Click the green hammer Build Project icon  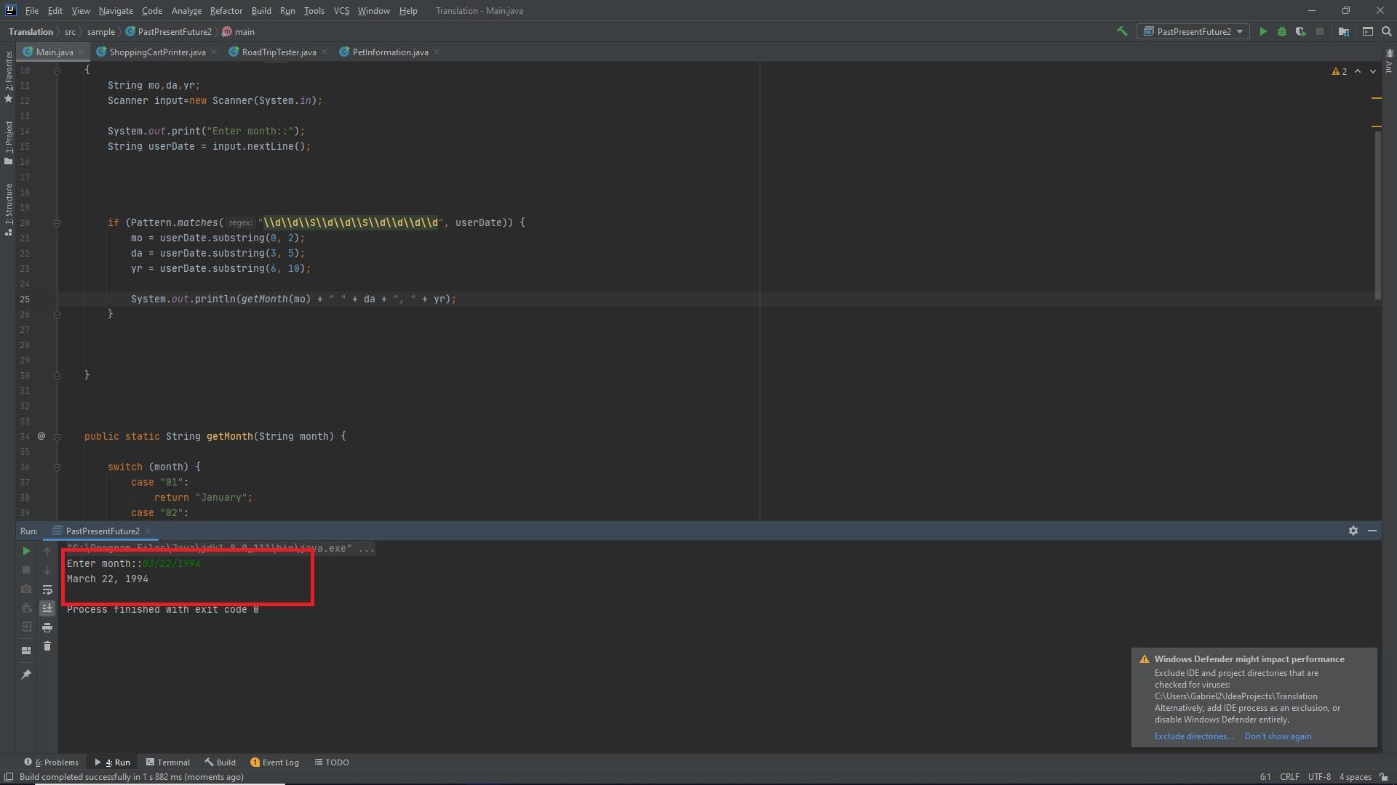1122,31
